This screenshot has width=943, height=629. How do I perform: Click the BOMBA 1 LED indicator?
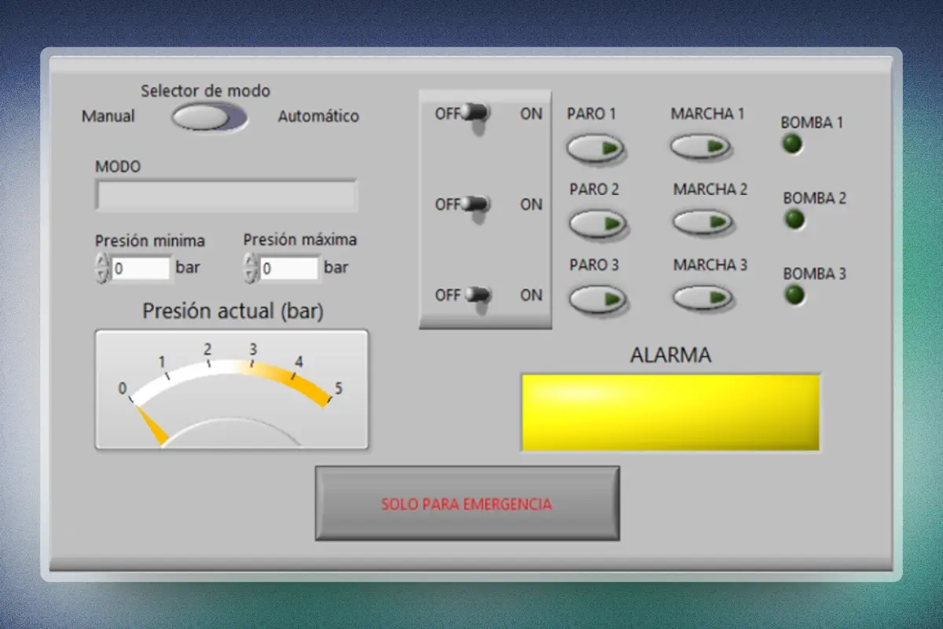(x=791, y=144)
